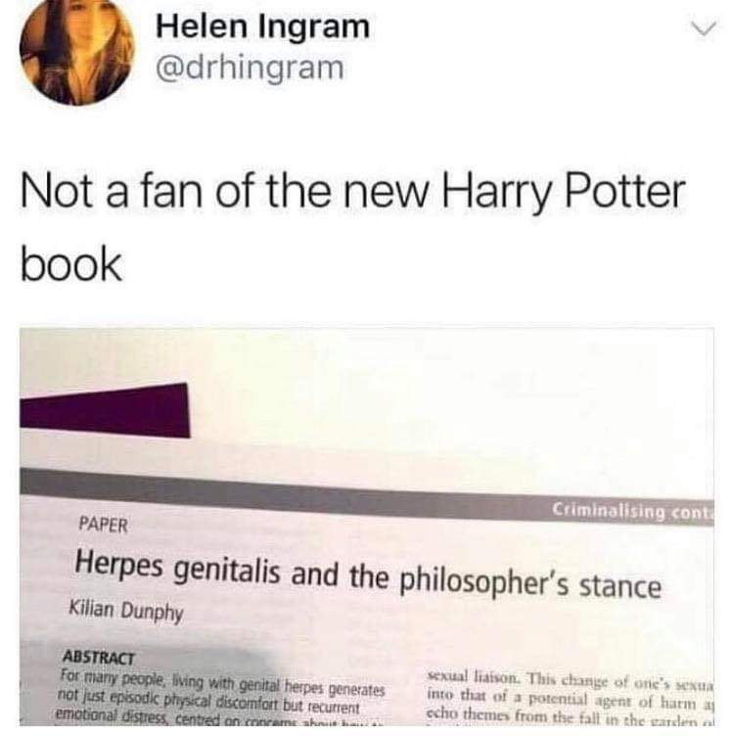Click the ABSTRACT heading in the photo

(99, 657)
